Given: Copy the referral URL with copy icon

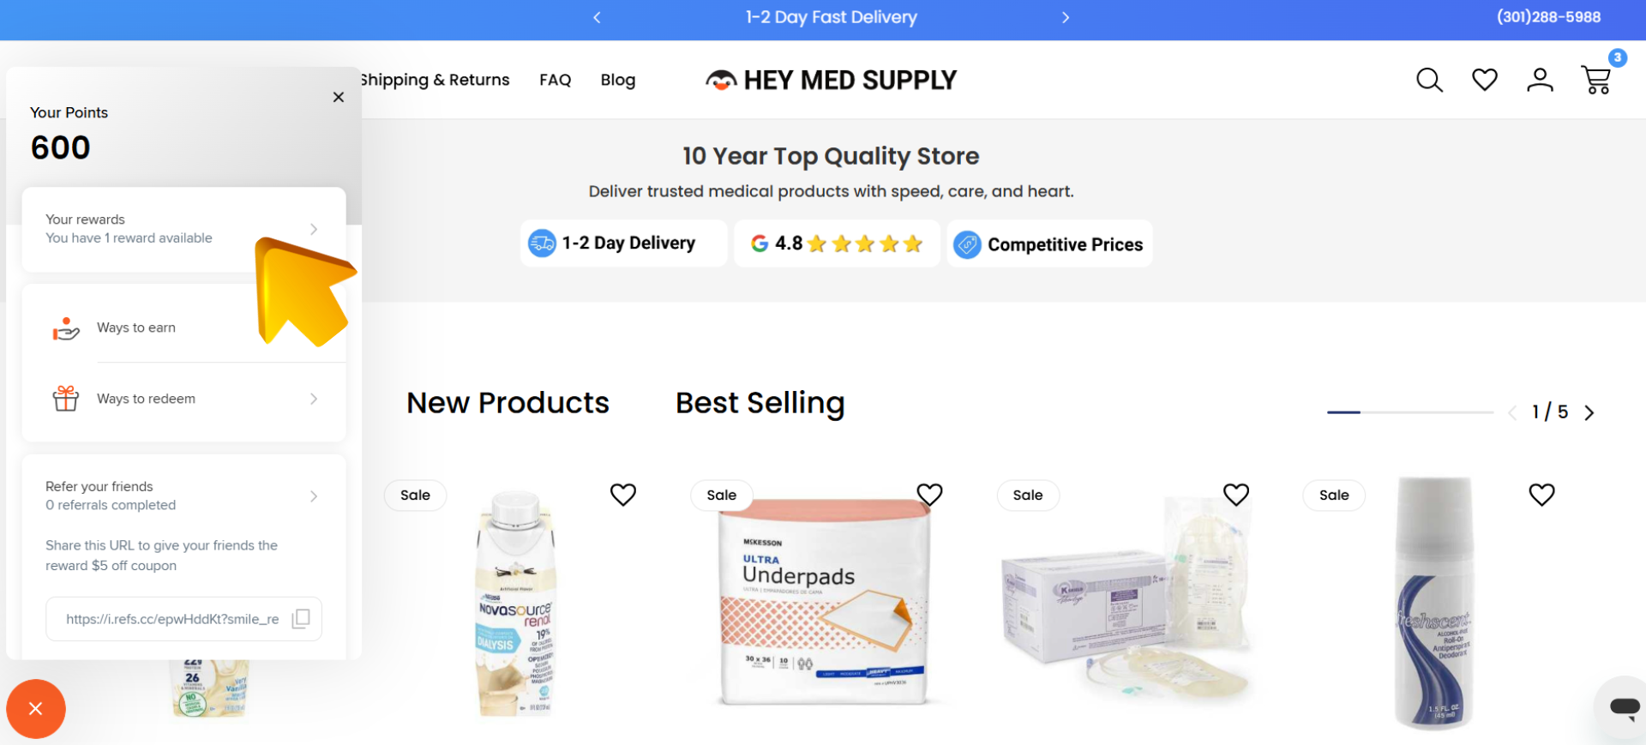Looking at the screenshot, I should click(301, 619).
